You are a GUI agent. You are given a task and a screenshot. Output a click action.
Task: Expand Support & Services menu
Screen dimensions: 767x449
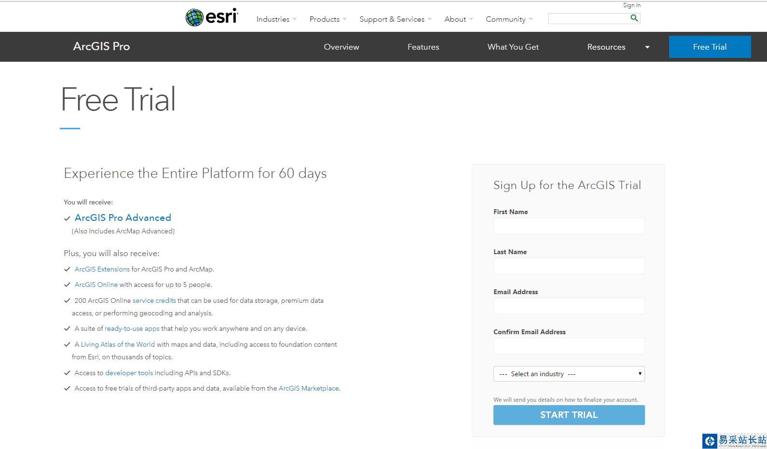coord(396,19)
